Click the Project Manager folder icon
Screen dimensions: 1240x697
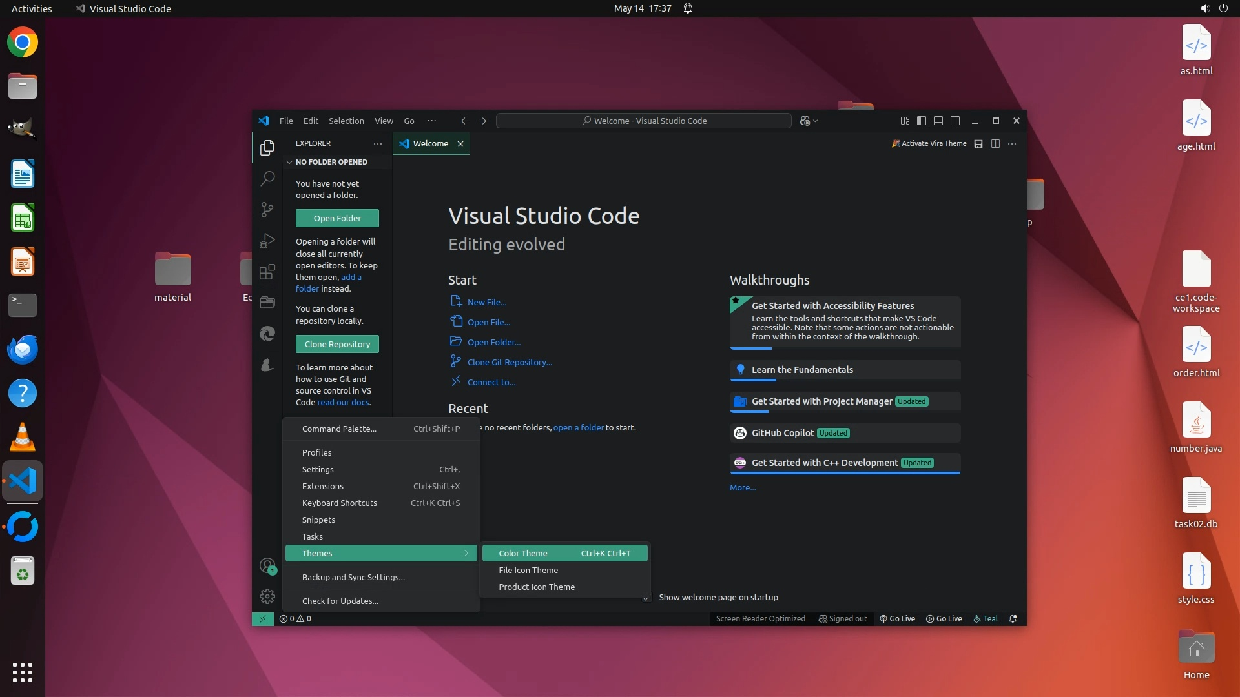tap(267, 302)
